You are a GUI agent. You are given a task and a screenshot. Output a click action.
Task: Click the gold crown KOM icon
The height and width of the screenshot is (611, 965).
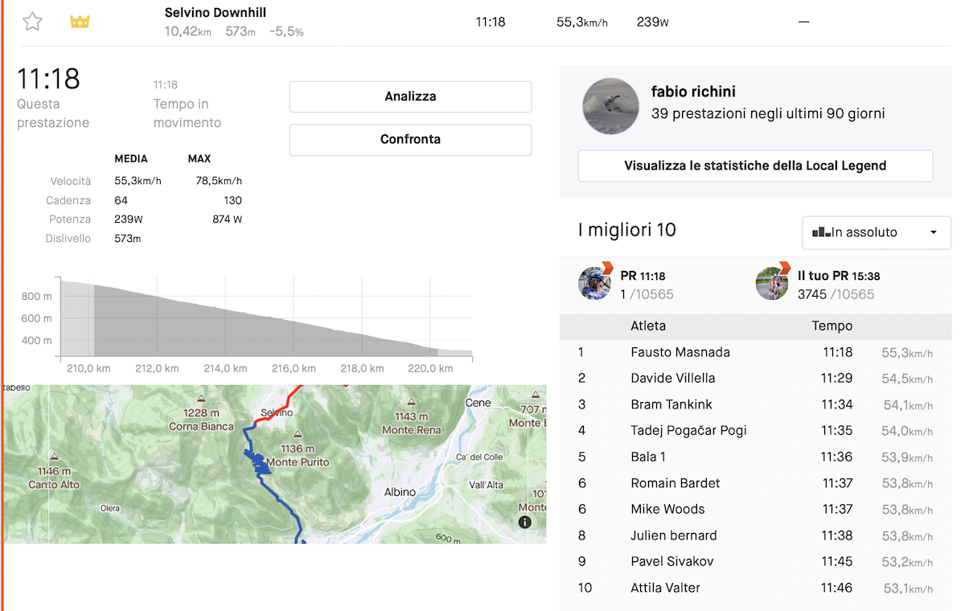pos(80,22)
